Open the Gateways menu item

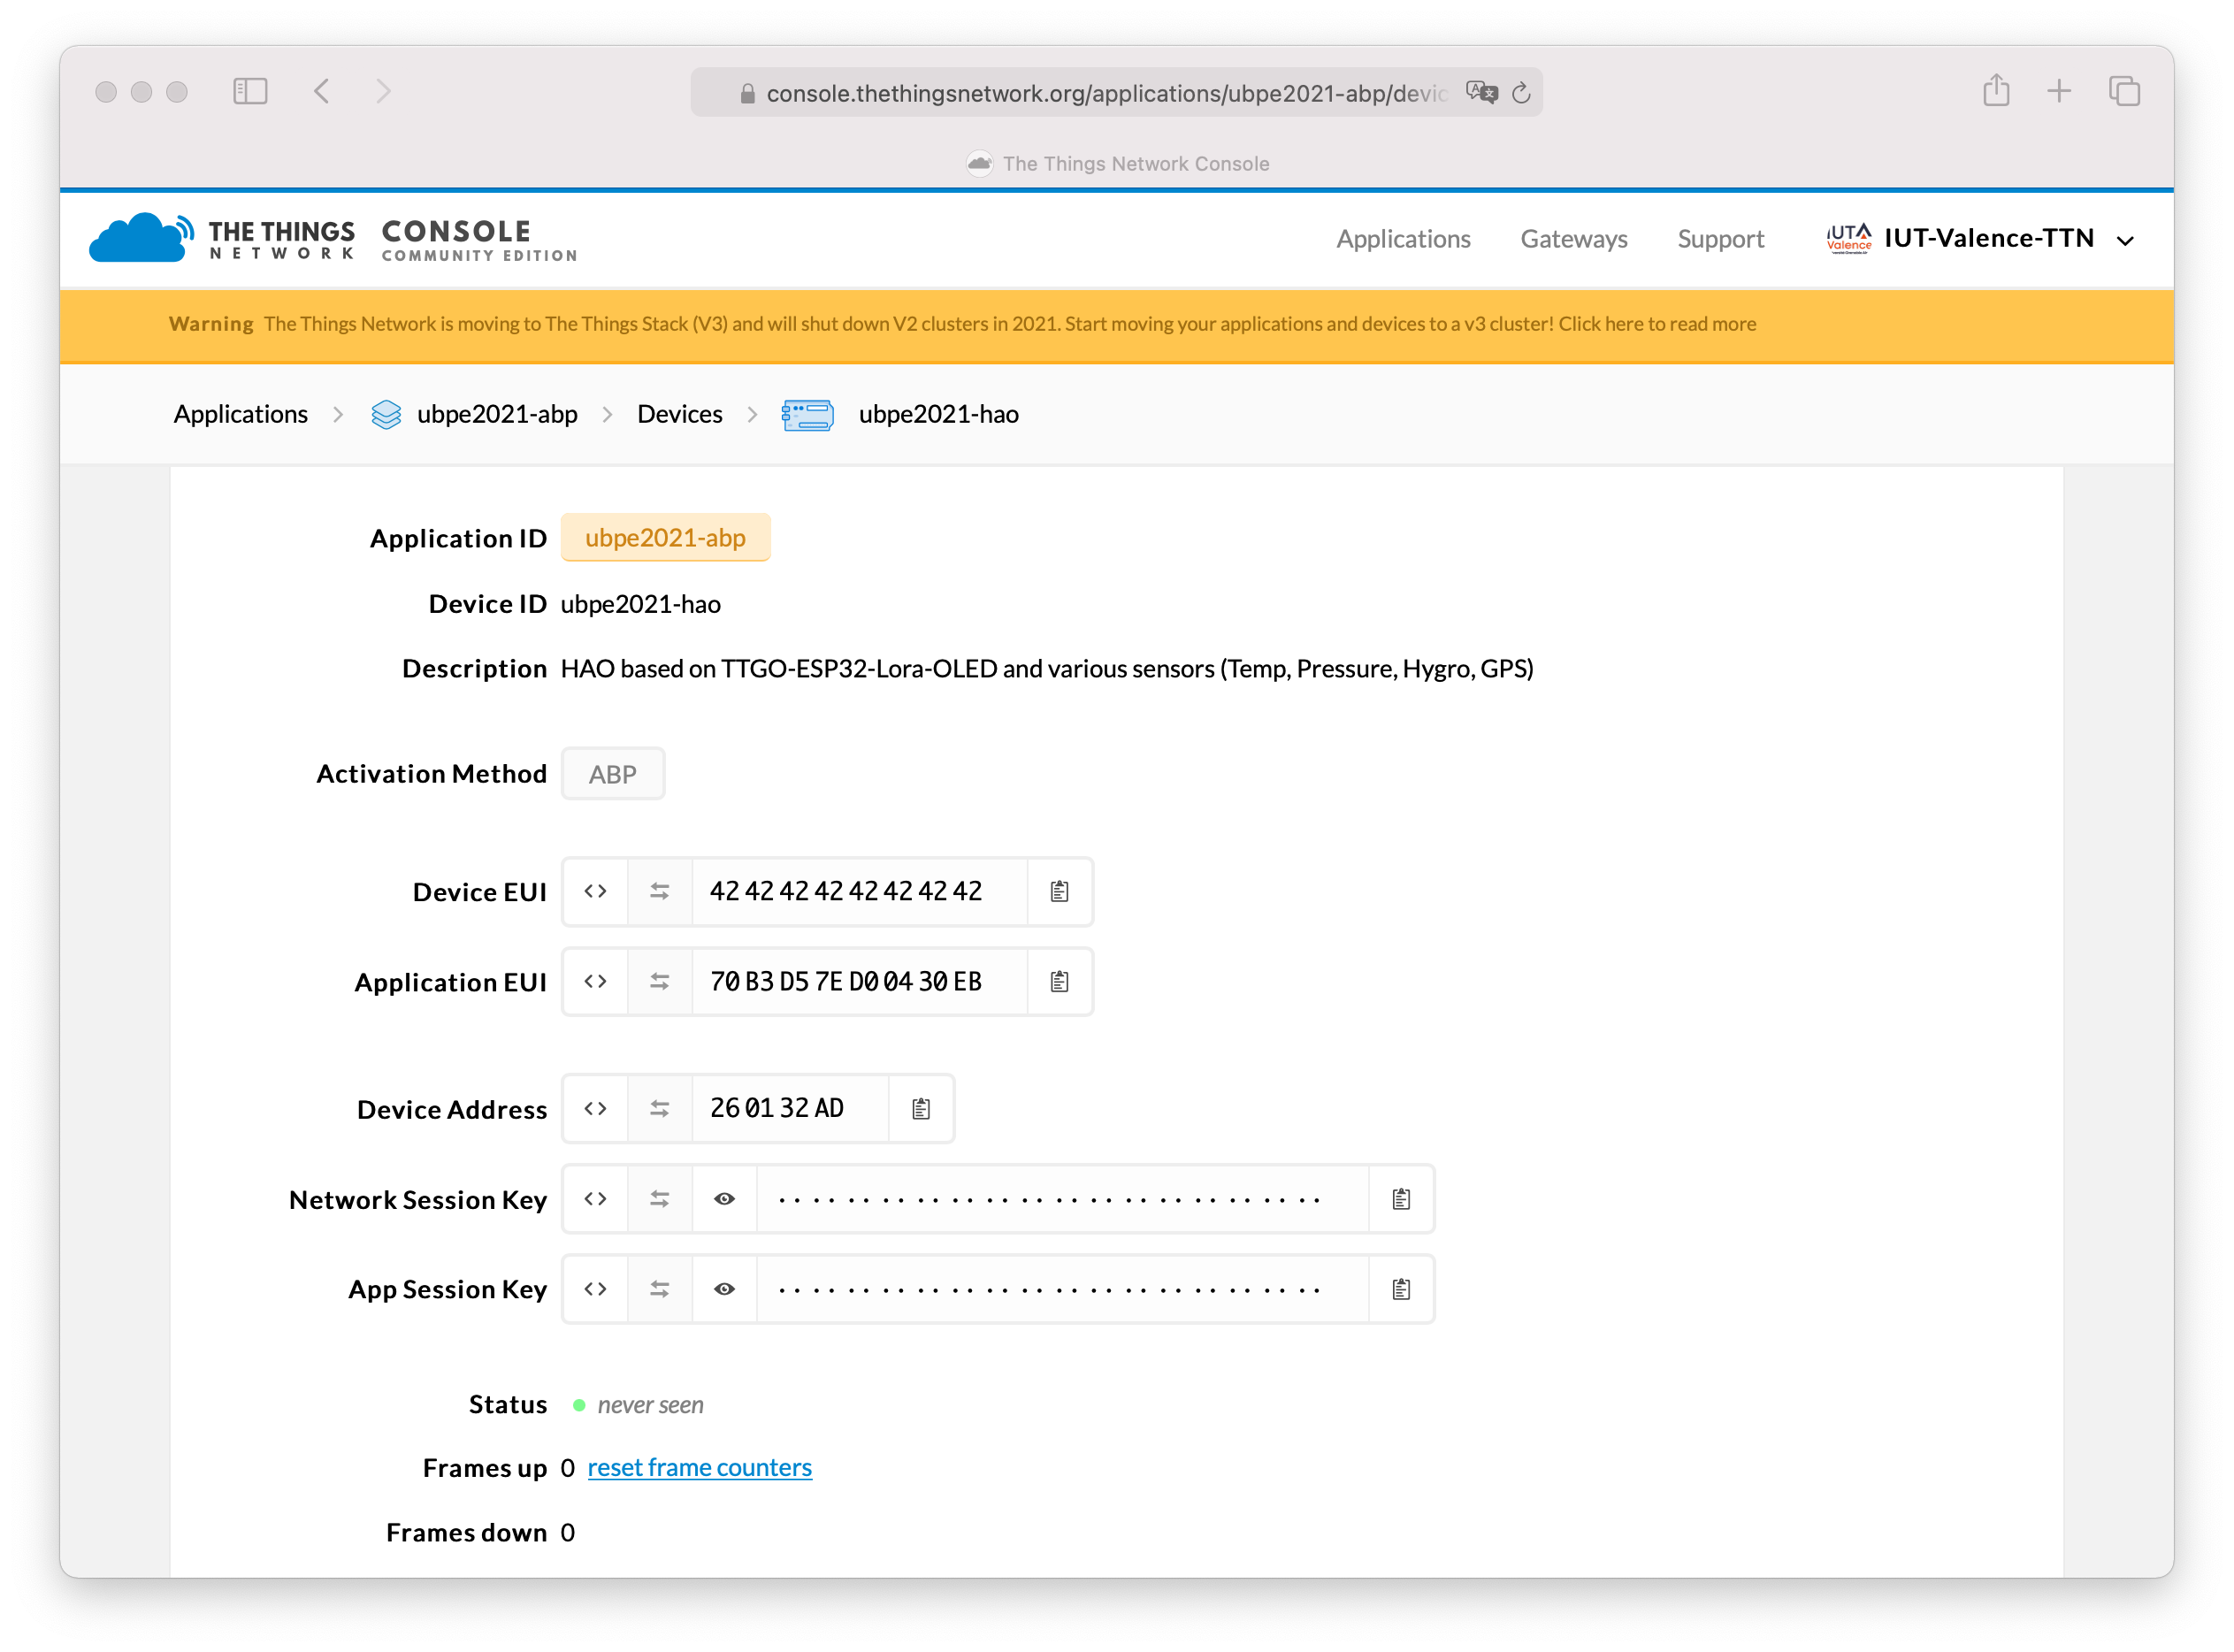click(x=1573, y=238)
